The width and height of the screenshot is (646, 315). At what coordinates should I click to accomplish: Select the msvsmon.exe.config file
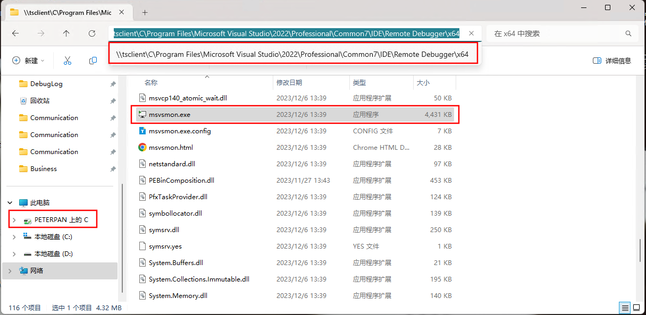[x=180, y=131]
